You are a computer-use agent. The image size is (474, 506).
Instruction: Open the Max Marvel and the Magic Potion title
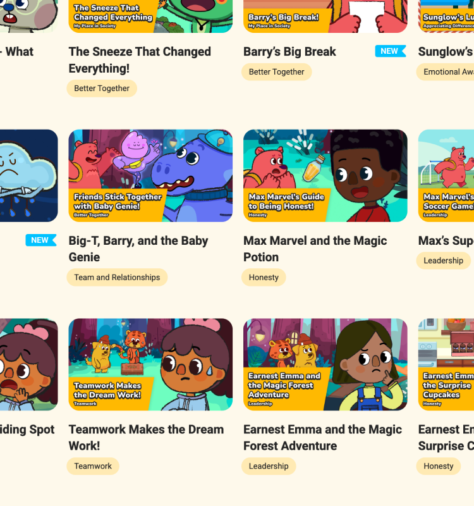pos(315,249)
